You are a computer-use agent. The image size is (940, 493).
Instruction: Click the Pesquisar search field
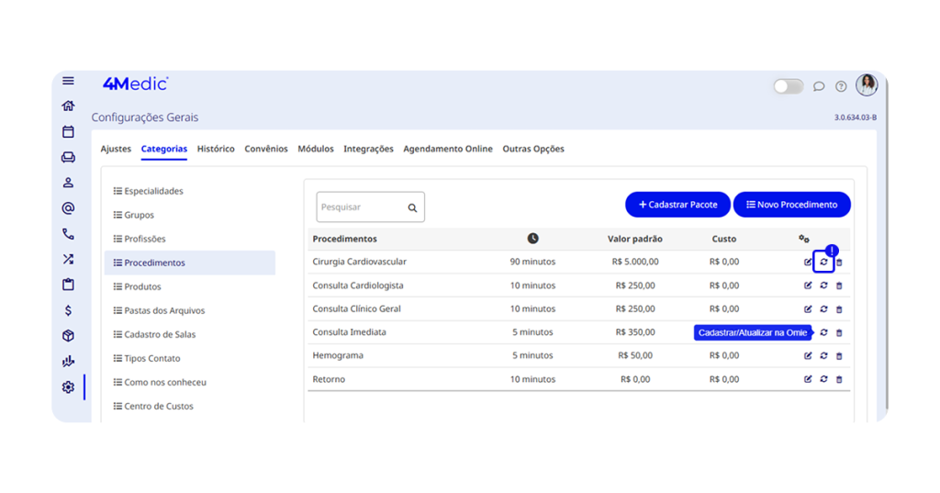click(361, 207)
